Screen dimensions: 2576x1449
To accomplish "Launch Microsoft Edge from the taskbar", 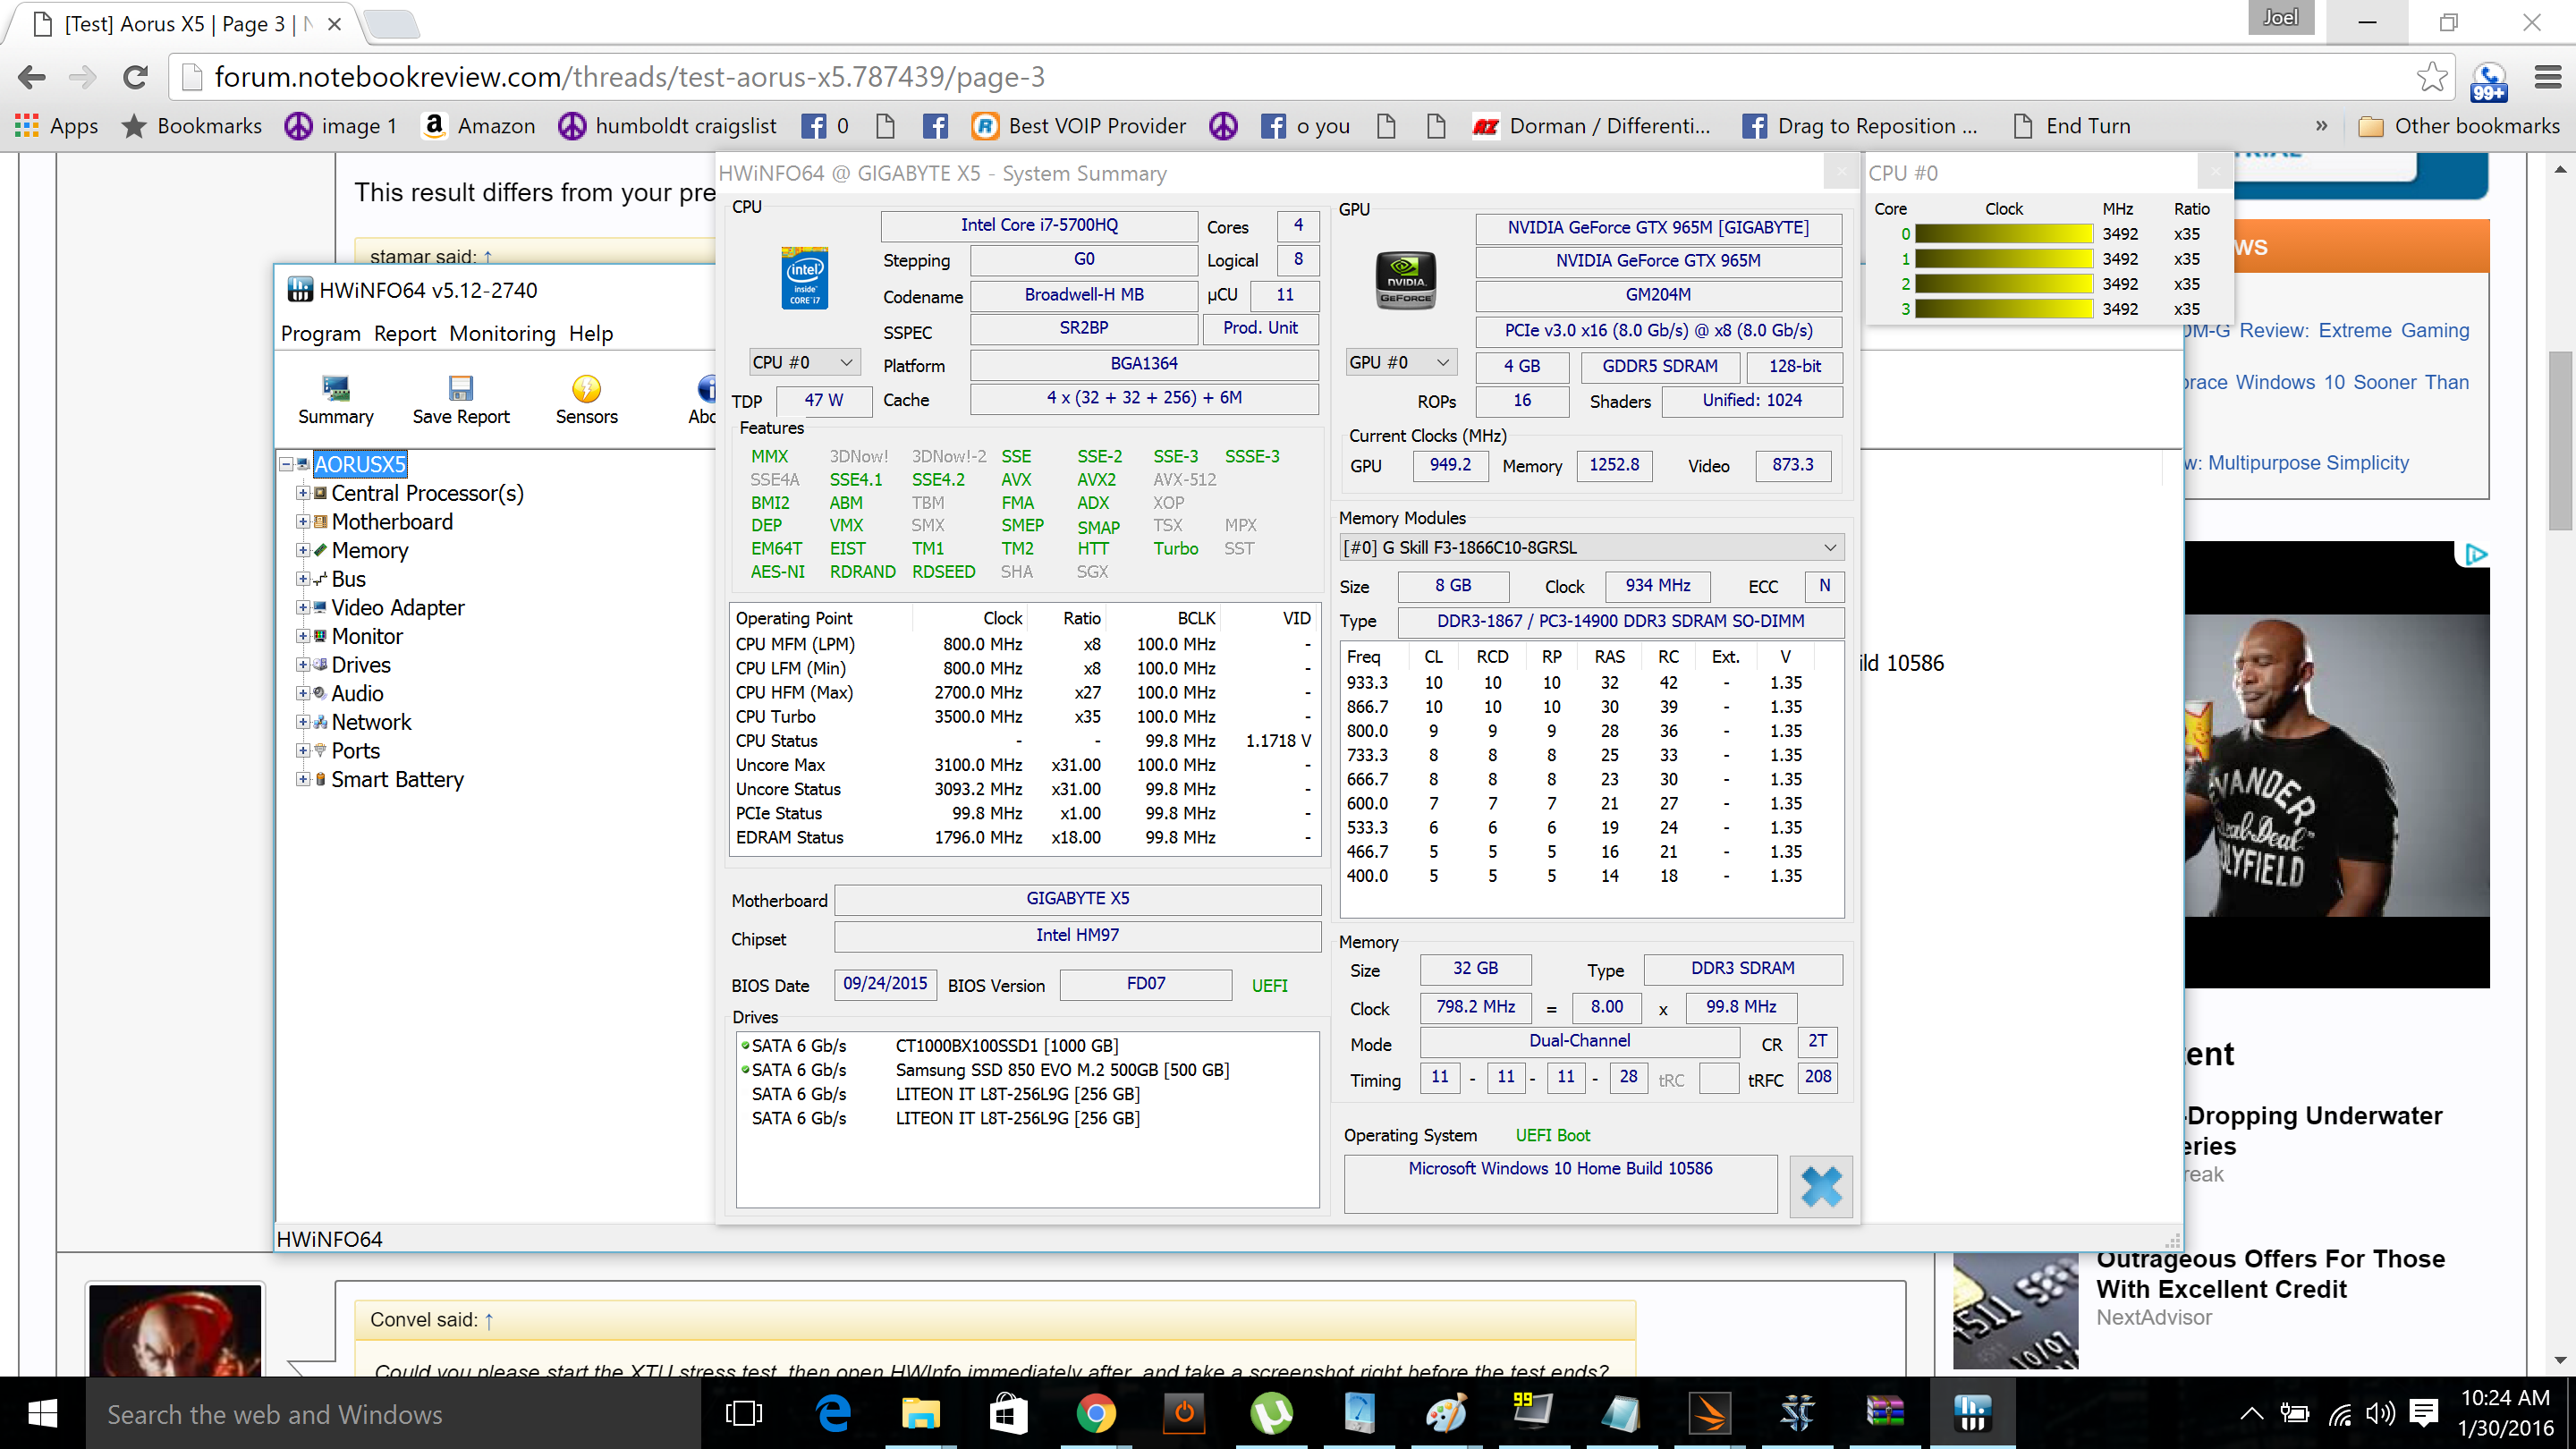I will (x=833, y=1413).
